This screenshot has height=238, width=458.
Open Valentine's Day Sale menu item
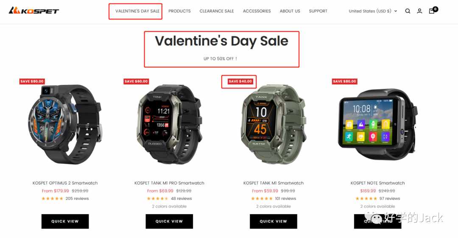[x=137, y=11]
